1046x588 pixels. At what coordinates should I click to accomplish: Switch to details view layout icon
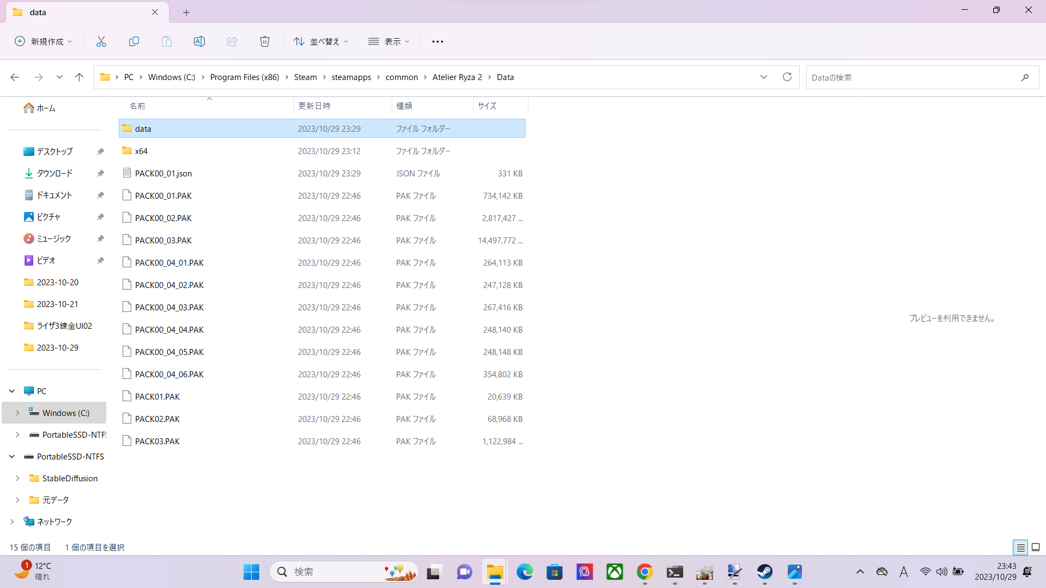pos(1020,547)
